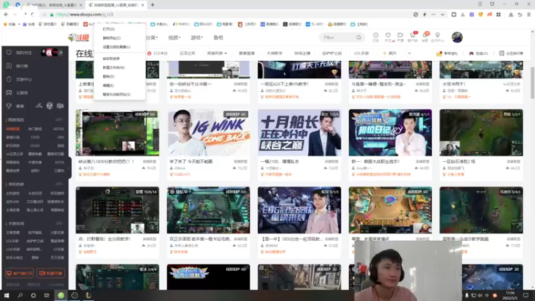Expand bookmarks folder arrow next to star
The image size is (535, 301).
coord(19,24)
